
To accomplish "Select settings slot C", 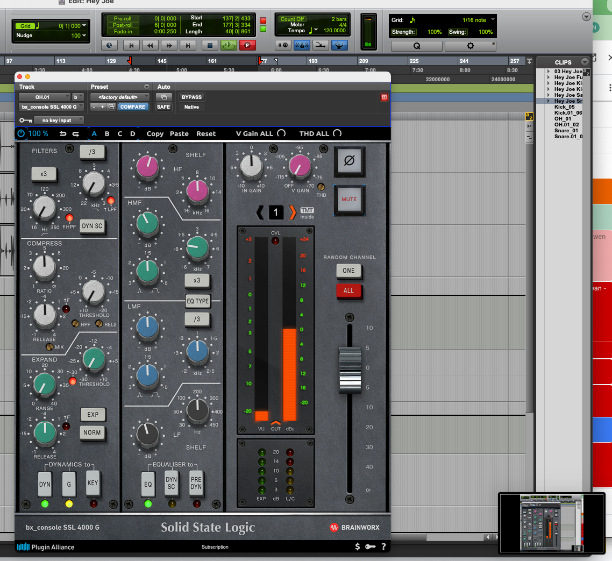I will pyautogui.click(x=120, y=133).
